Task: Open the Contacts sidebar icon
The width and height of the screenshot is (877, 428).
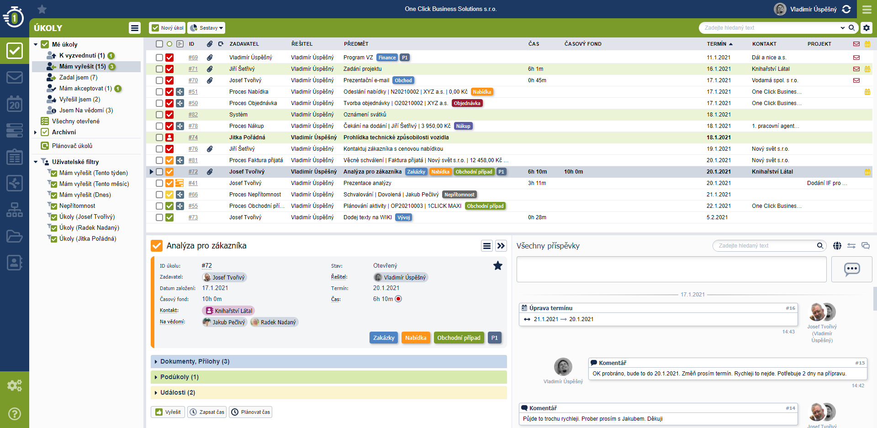Action: pos(15,263)
